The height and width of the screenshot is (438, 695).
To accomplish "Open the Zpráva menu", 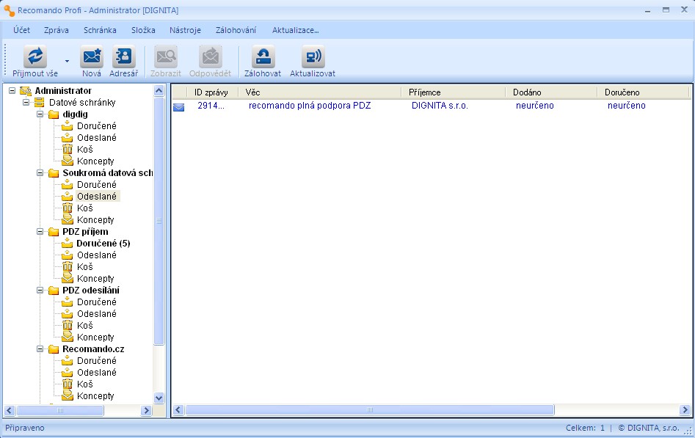I will [57, 30].
